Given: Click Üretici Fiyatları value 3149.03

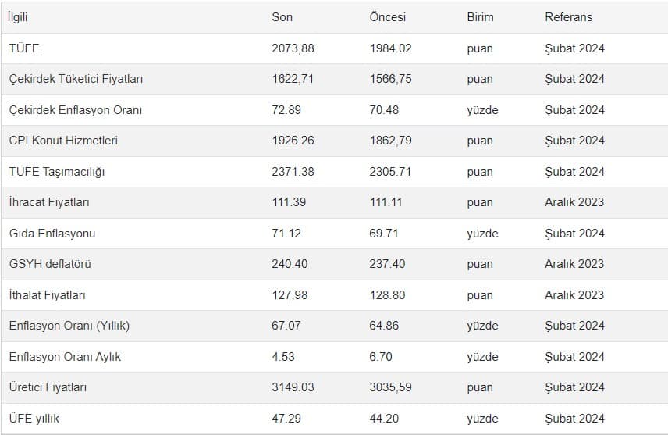Looking at the screenshot, I should pyautogui.click(x=293, y=387).
